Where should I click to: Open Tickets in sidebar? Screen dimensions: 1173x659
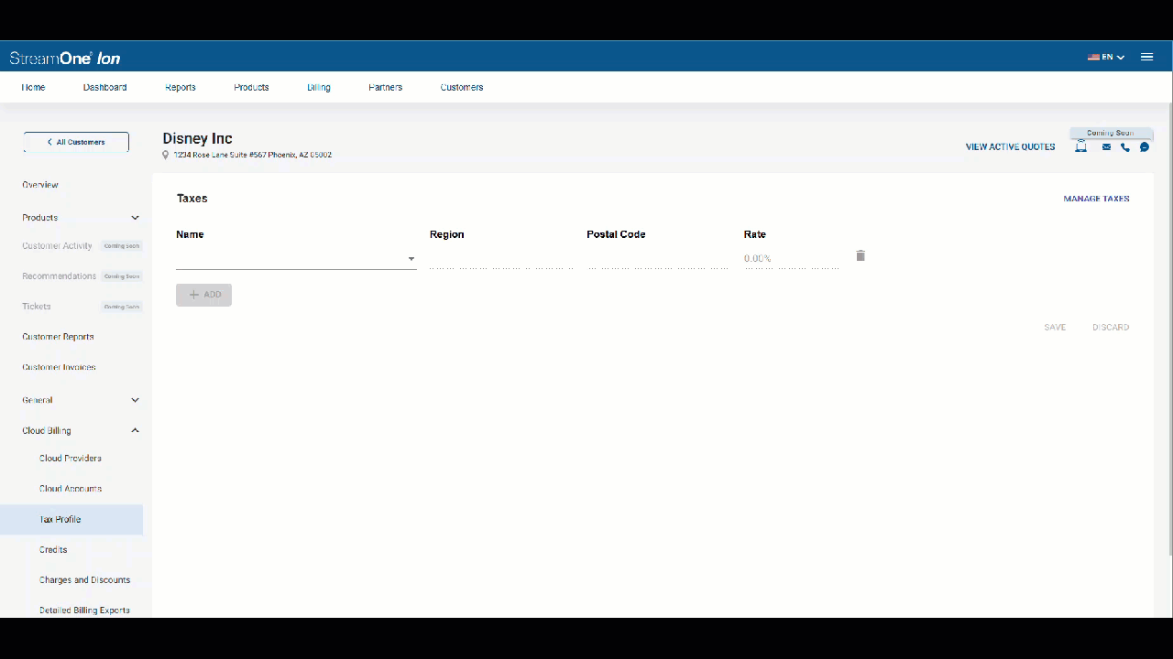[37, 306]
